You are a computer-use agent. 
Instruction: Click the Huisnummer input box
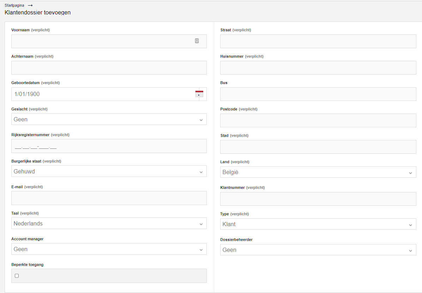(x=318, y=68)
